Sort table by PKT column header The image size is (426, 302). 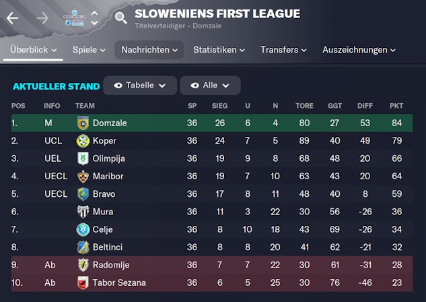tap(396, 106)
